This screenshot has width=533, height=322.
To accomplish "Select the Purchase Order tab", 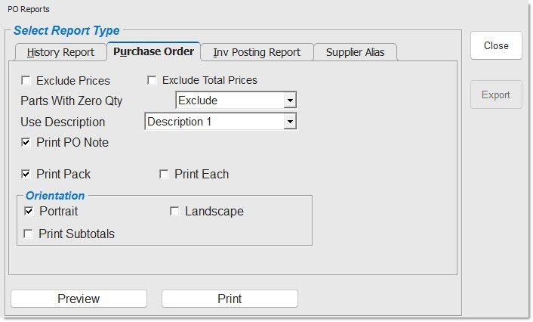I will tap(153, 51).
